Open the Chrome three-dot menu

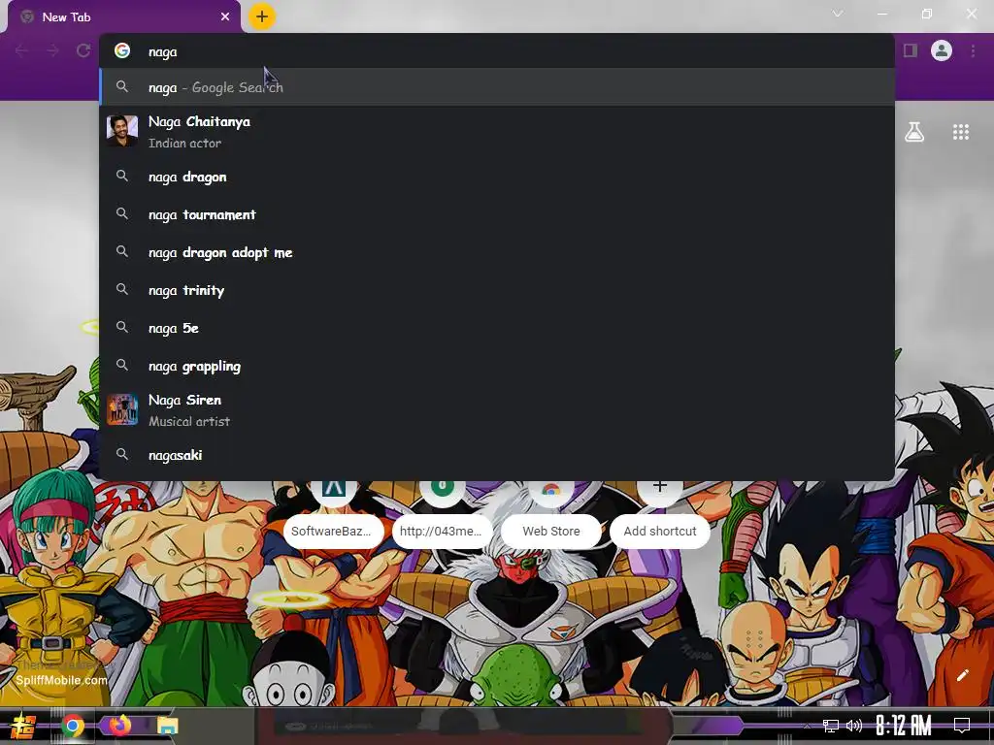click(x=973, y=50)
